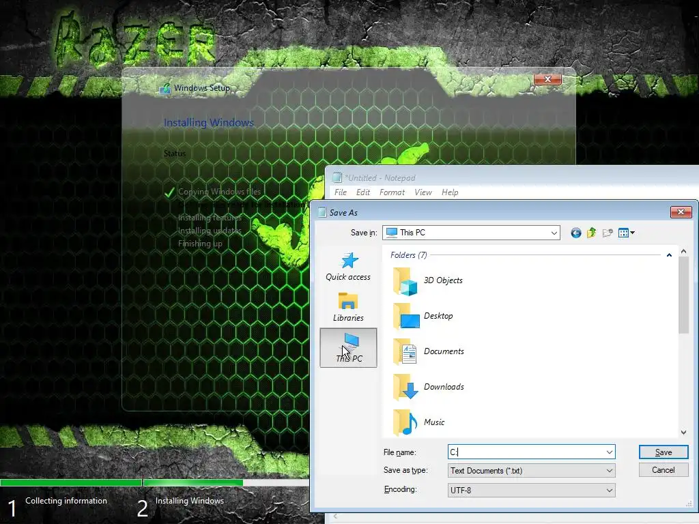Select Libraries in the places bar
Screen dimensions: 699x524
point(348,307)
